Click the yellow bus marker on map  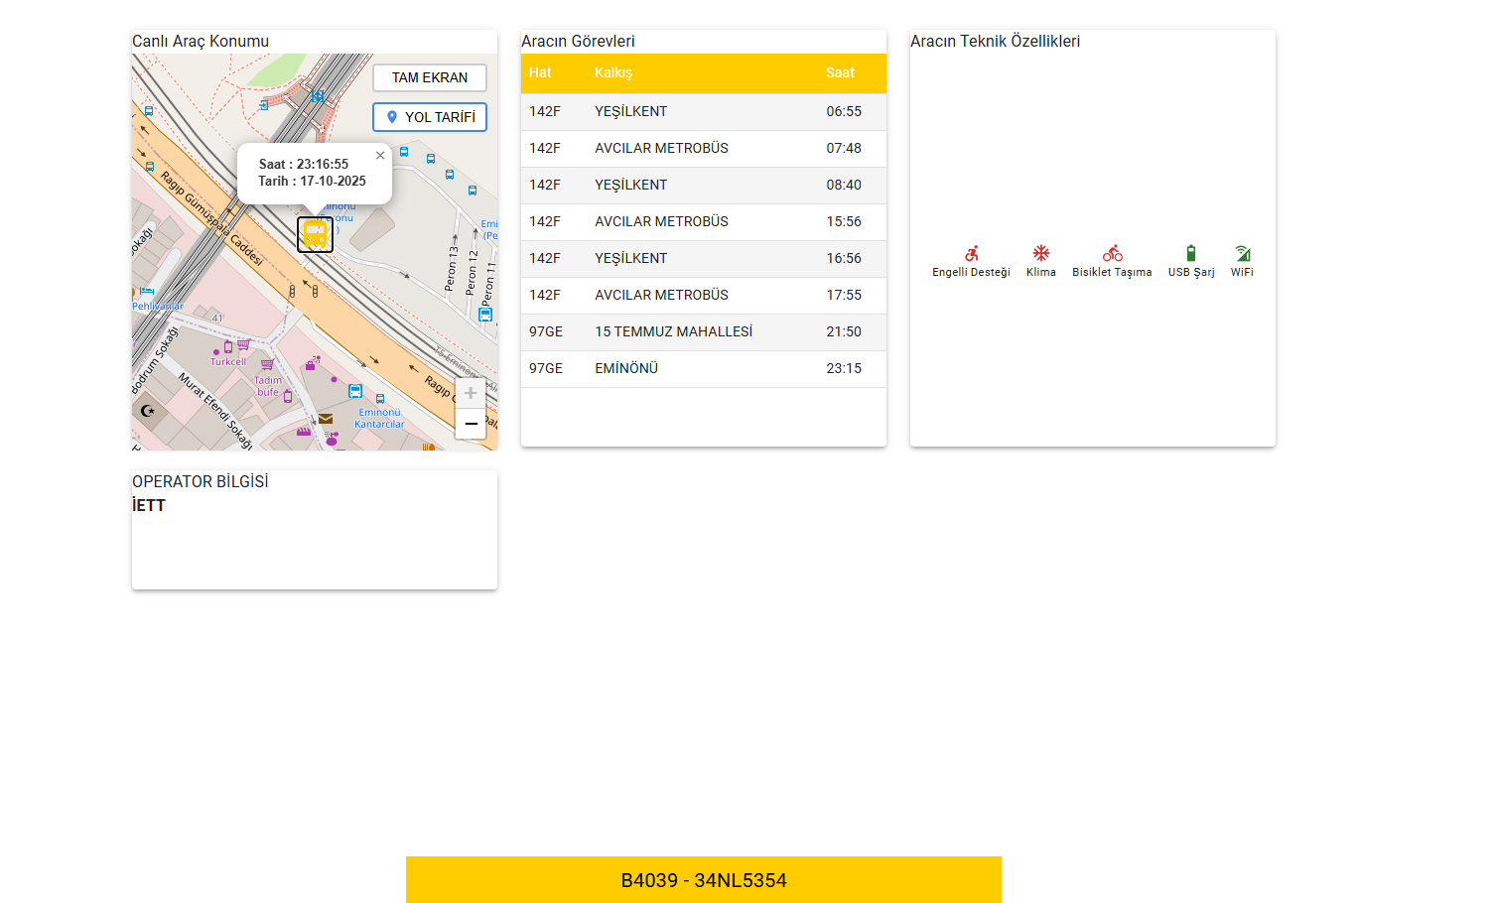315,234
